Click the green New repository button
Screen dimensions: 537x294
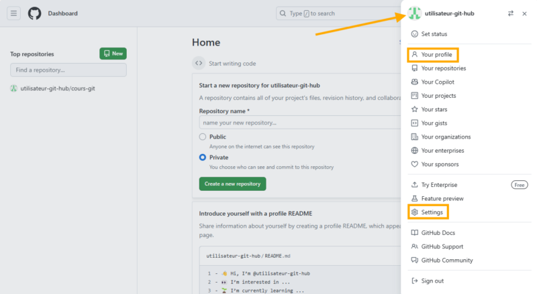(113, 54)
